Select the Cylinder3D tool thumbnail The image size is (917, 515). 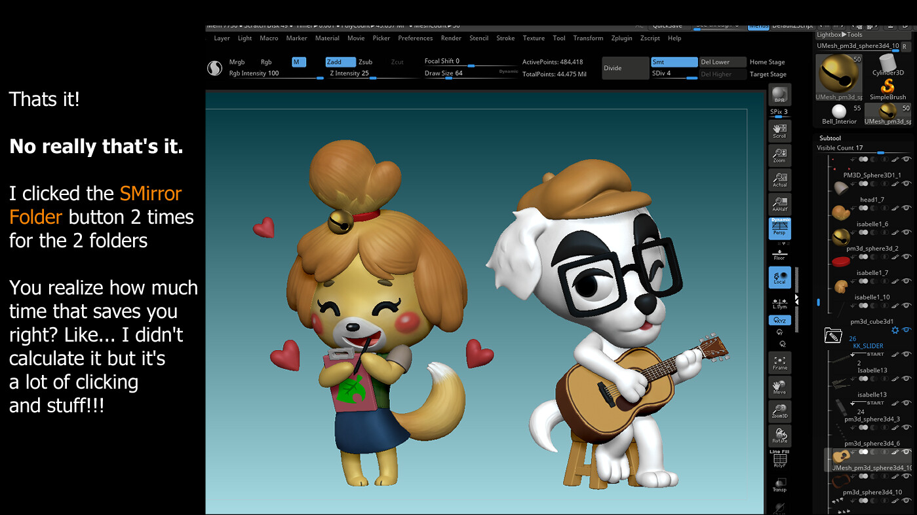click(x=888, y=65)
